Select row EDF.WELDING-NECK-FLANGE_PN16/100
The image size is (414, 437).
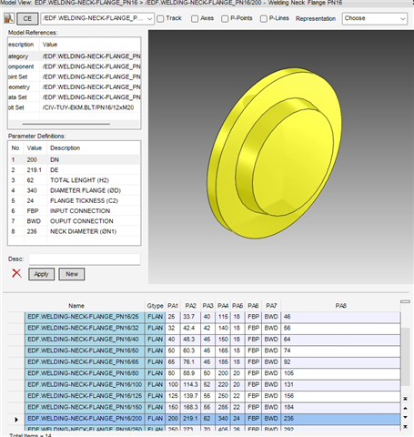pyautogui.click(x=212, y=385)
